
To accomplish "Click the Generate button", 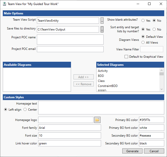I will [132, 151].
